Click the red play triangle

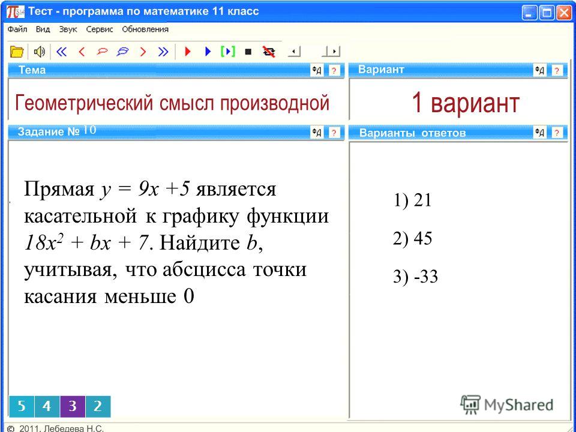tap(188, 52)
